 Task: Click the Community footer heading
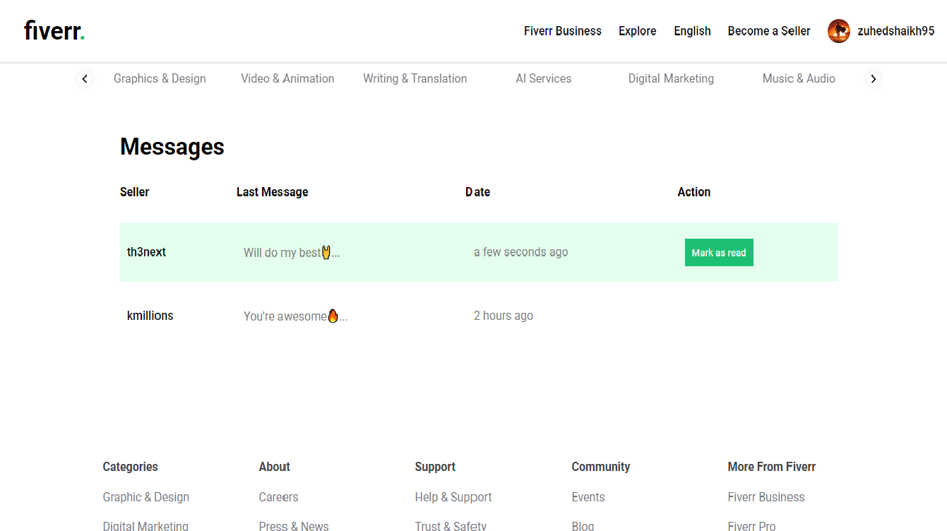pyautogui.click(x=601, y=467)
